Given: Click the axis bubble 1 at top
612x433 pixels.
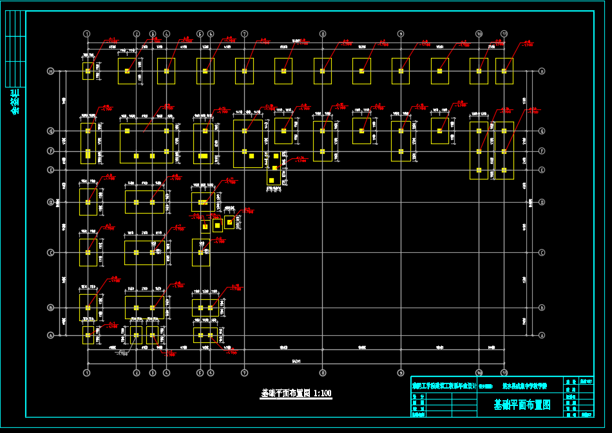Looking at the screenshot, I should [87, 33].
